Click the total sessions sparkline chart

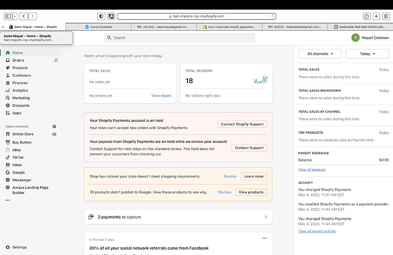pos(261,80)
